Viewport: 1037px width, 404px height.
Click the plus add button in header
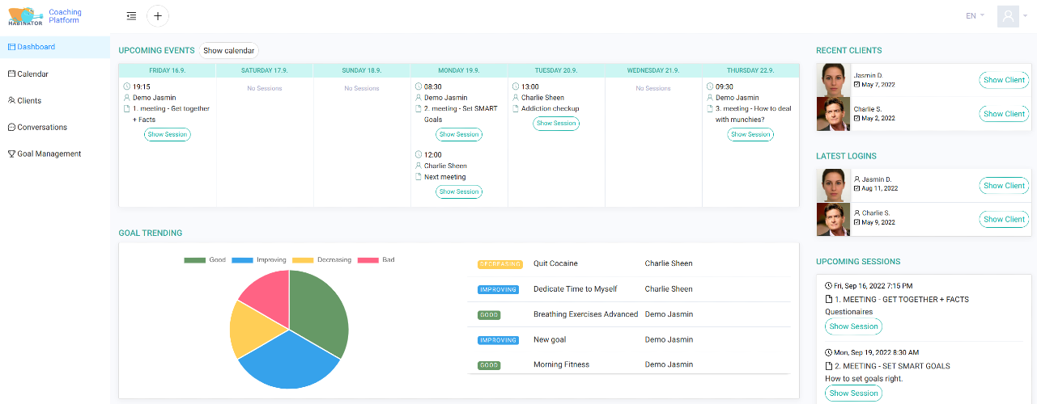pyautogui.click(x=158, y=15)
